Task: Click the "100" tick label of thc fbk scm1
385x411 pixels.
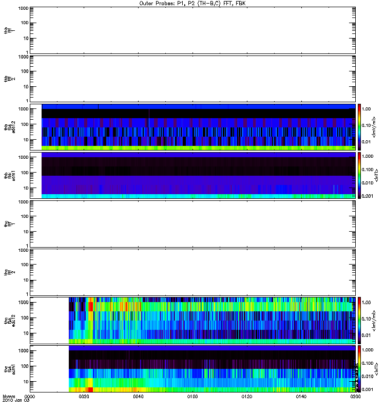Action: (25, 366)
